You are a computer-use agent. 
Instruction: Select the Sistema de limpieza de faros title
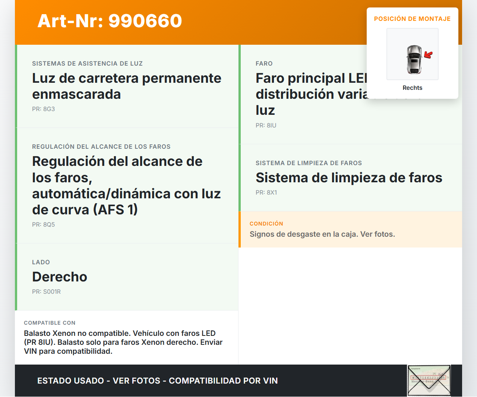349,177
